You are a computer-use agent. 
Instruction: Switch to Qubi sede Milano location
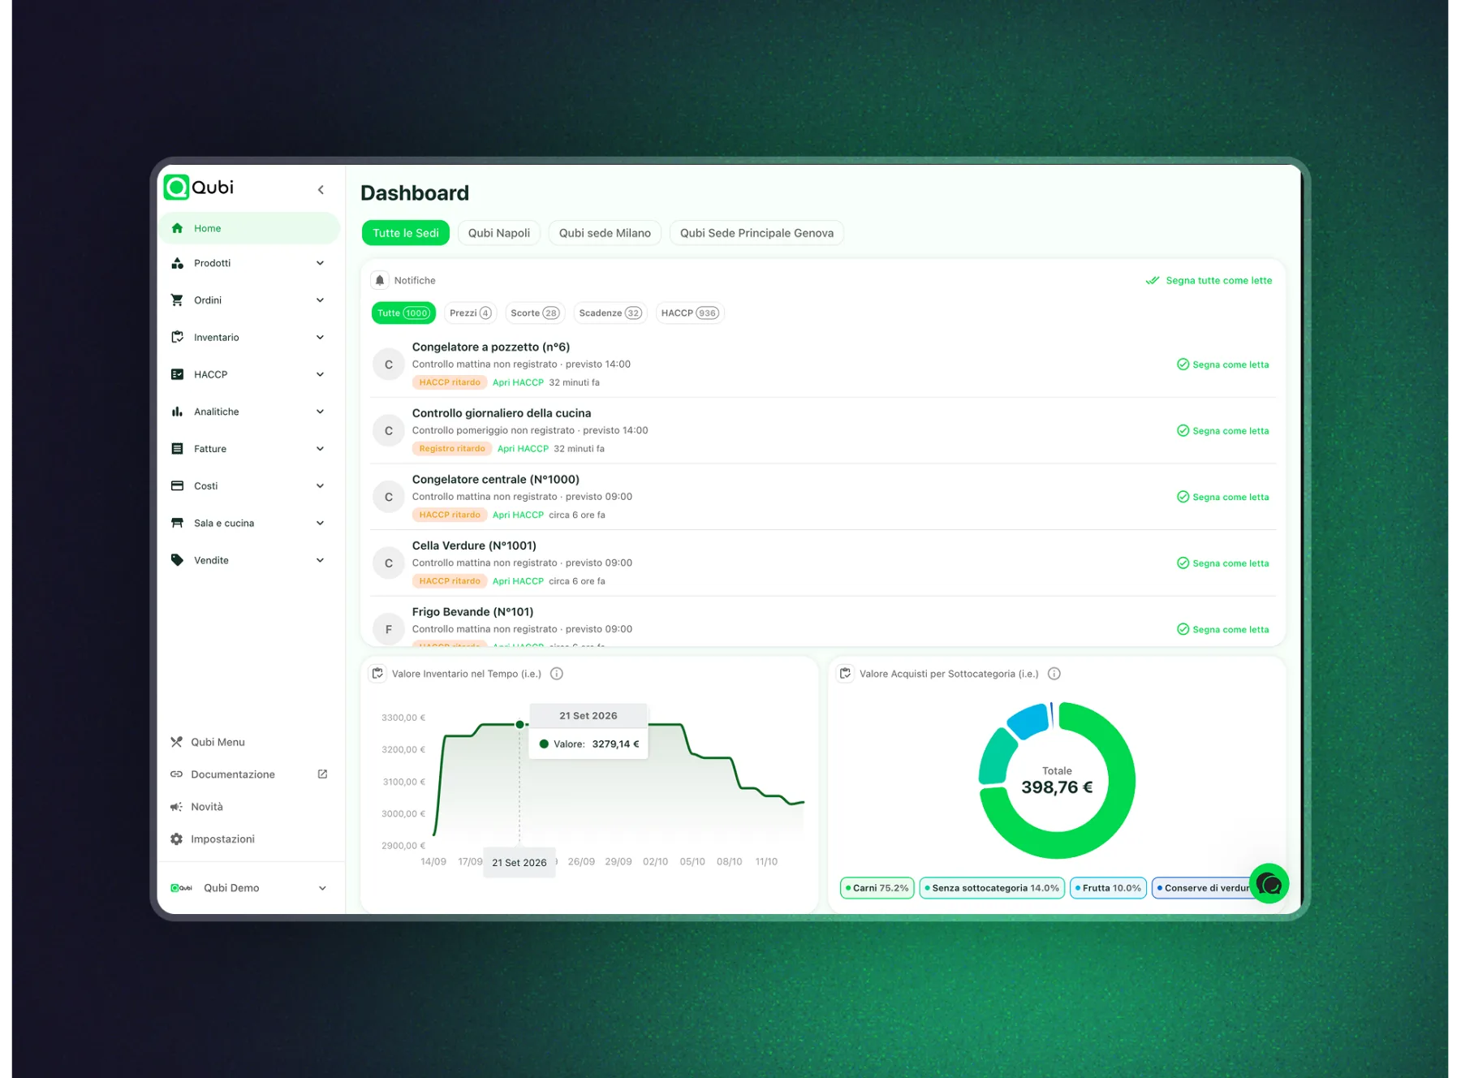605,233
